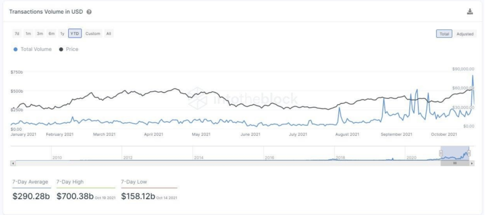Click the left range selector handle

441,153
